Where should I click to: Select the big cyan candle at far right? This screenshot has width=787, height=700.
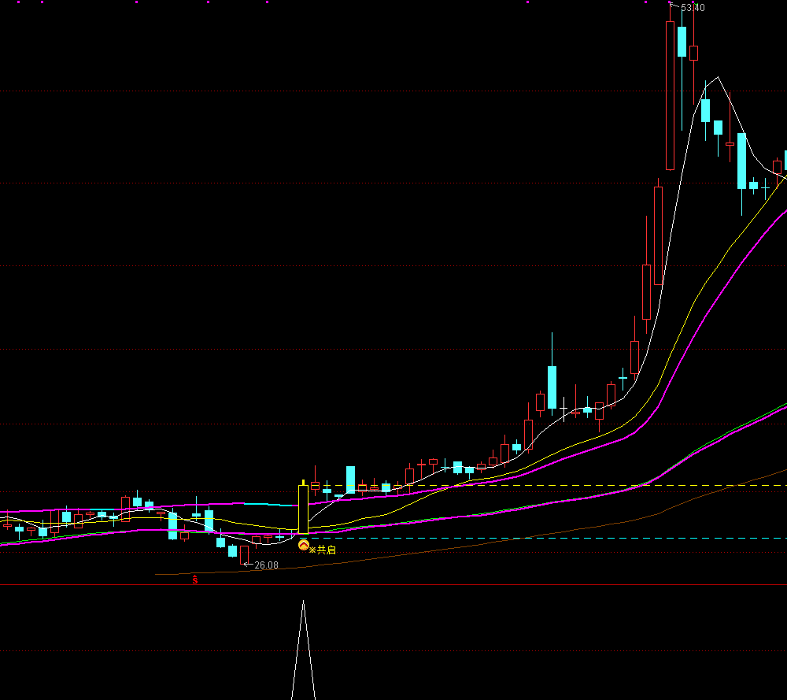(x=741, y=161)
